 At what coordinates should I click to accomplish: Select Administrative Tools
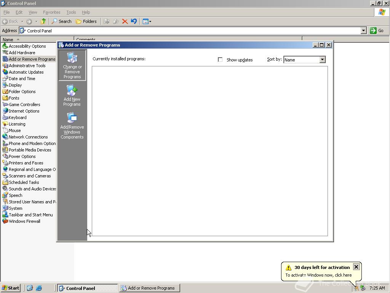tap(24, 66)
